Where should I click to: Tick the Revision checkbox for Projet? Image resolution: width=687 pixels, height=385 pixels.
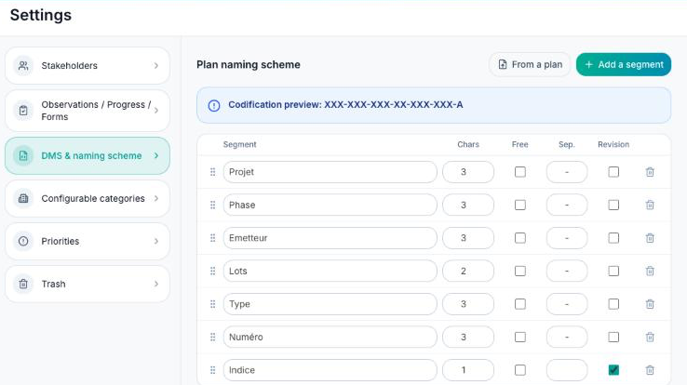pos(613,172)
